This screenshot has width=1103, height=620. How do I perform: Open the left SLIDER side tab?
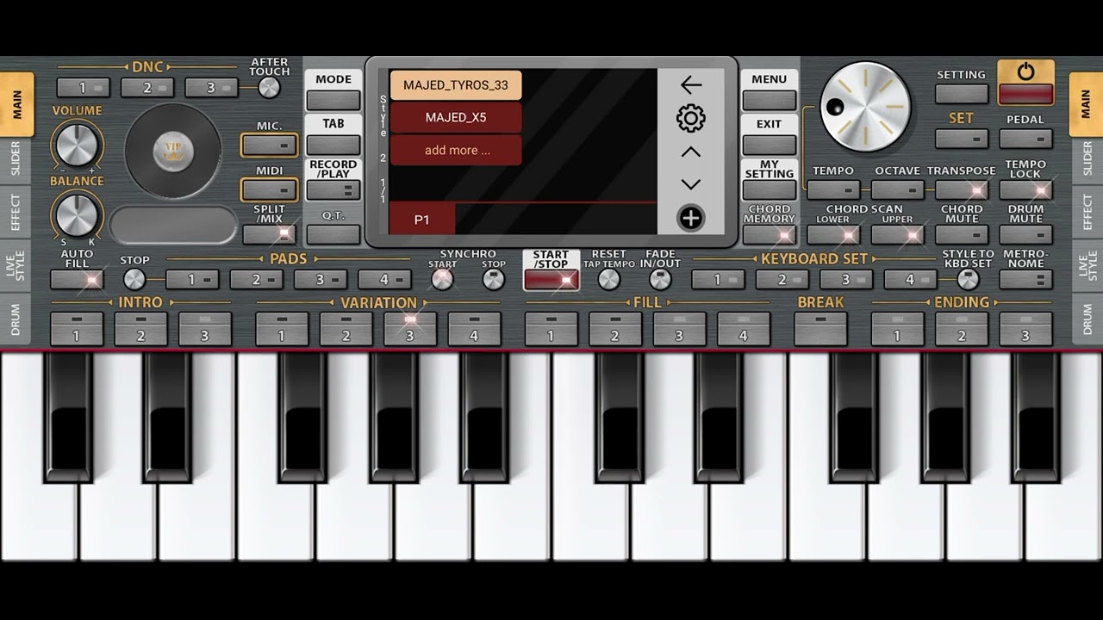tap(16, 159)
